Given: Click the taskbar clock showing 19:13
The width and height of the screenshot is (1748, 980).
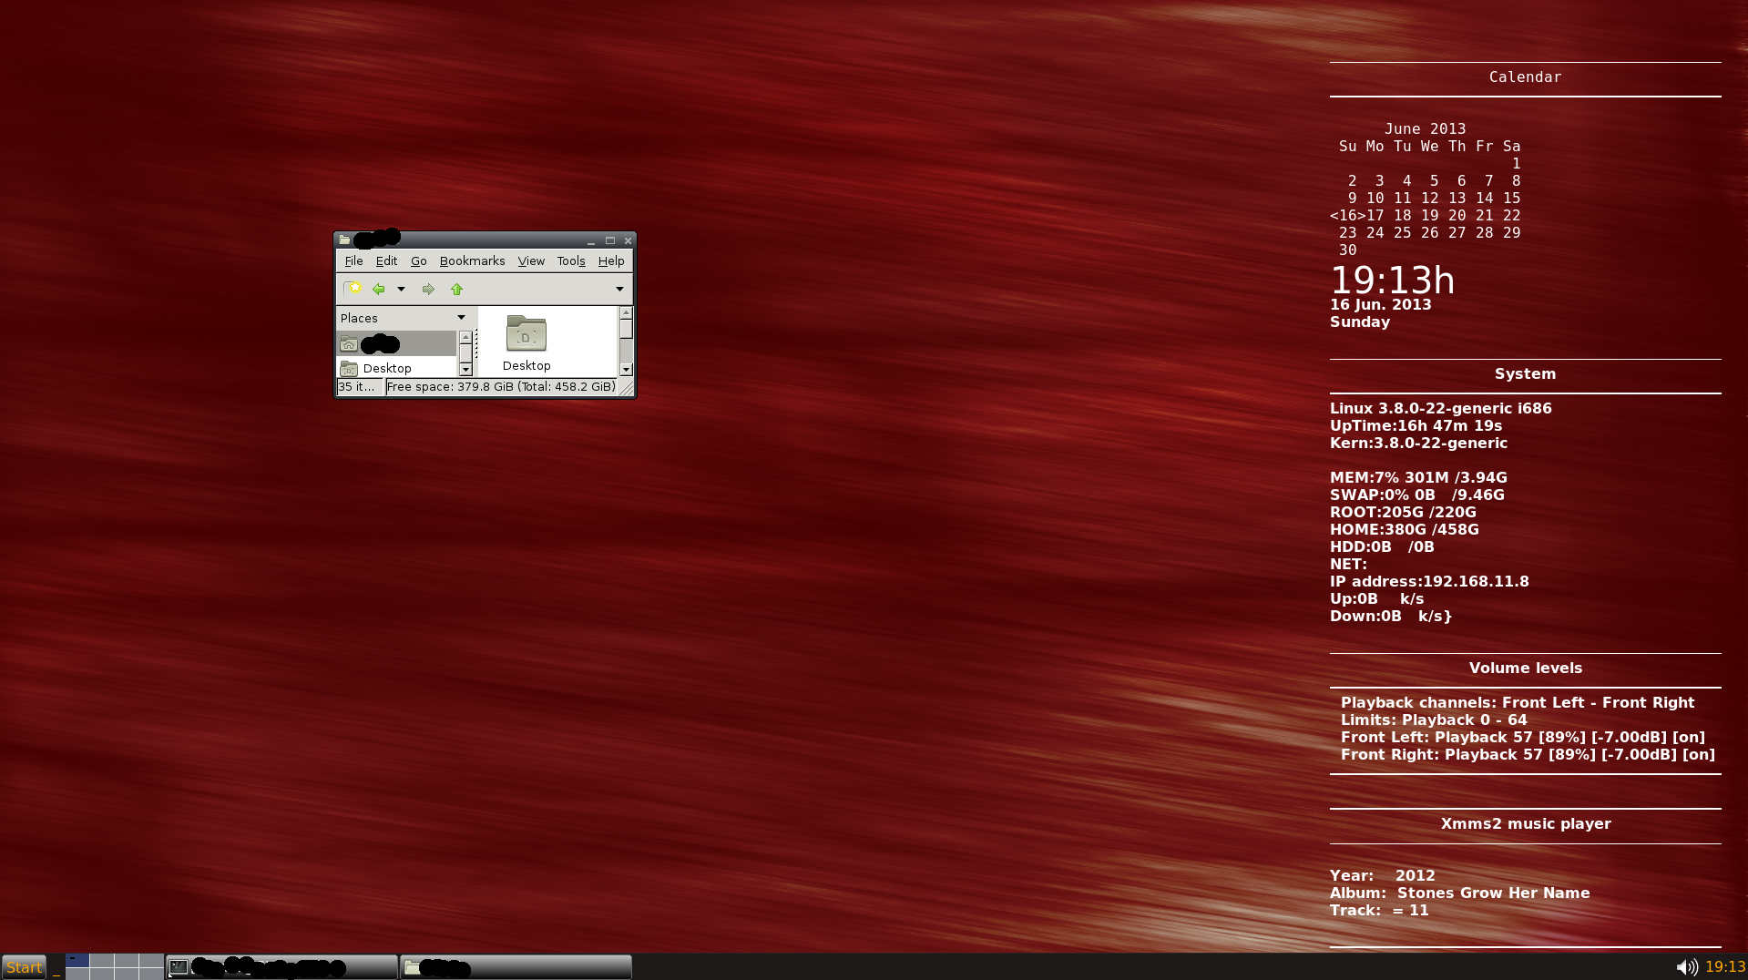Looking at the screenshot, I should click(x=1725, y=967).
